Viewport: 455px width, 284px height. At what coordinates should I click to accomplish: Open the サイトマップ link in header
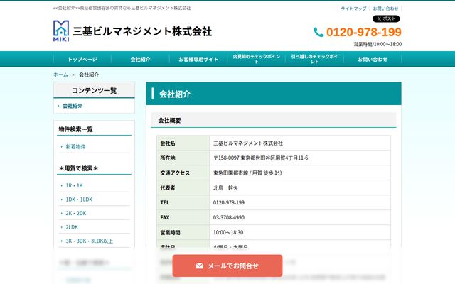pos(353,9)
